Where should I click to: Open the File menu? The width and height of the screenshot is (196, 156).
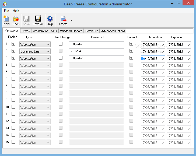click(6, 11)
